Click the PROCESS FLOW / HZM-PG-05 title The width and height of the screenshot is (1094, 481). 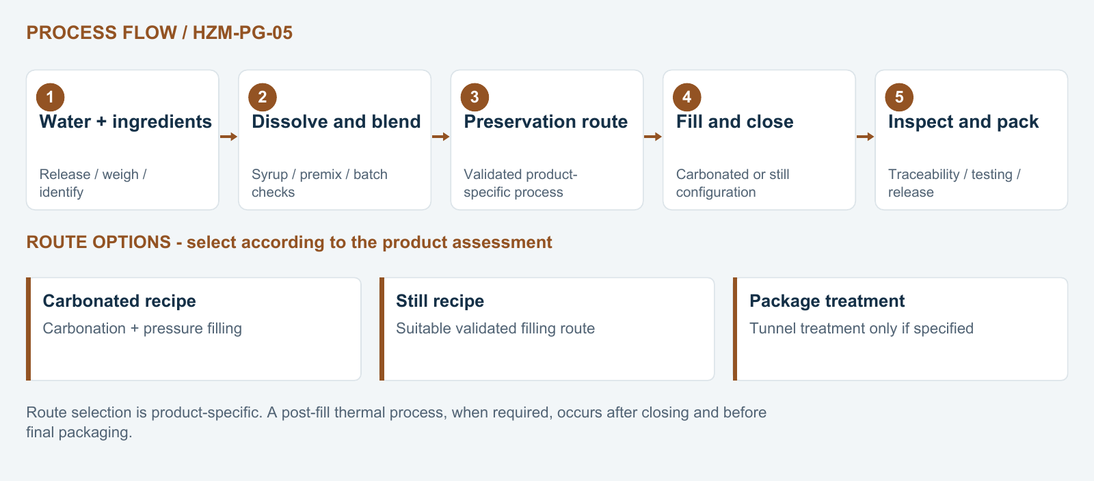click(159, 33)
